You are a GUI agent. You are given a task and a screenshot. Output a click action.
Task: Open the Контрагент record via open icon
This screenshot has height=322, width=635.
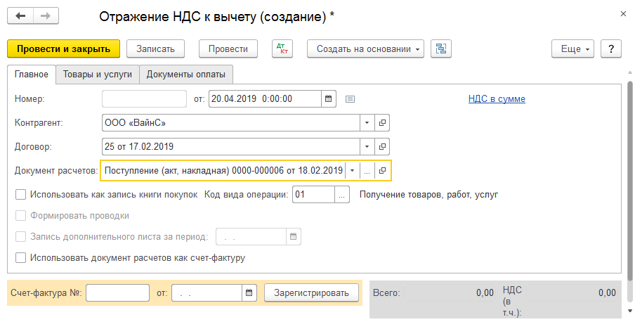coord(383,122)
